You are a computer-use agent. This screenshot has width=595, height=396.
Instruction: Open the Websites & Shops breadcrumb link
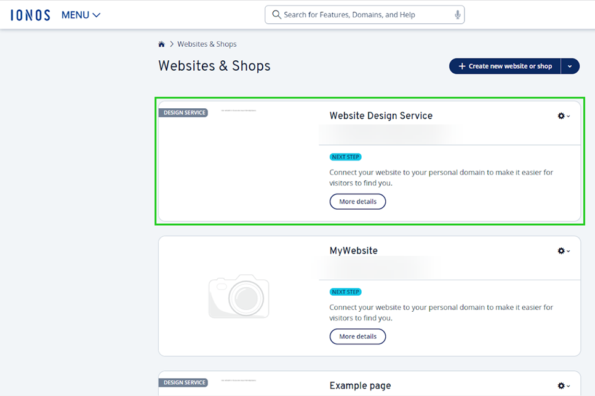click(x=207, y=44)
